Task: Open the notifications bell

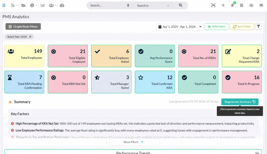Action: [232, 5]
